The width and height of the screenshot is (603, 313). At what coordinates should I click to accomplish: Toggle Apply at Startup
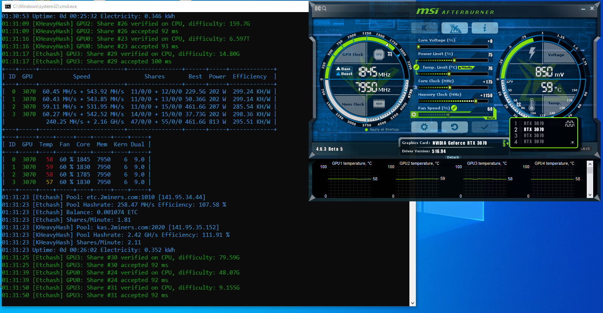[x=366, y=129]
